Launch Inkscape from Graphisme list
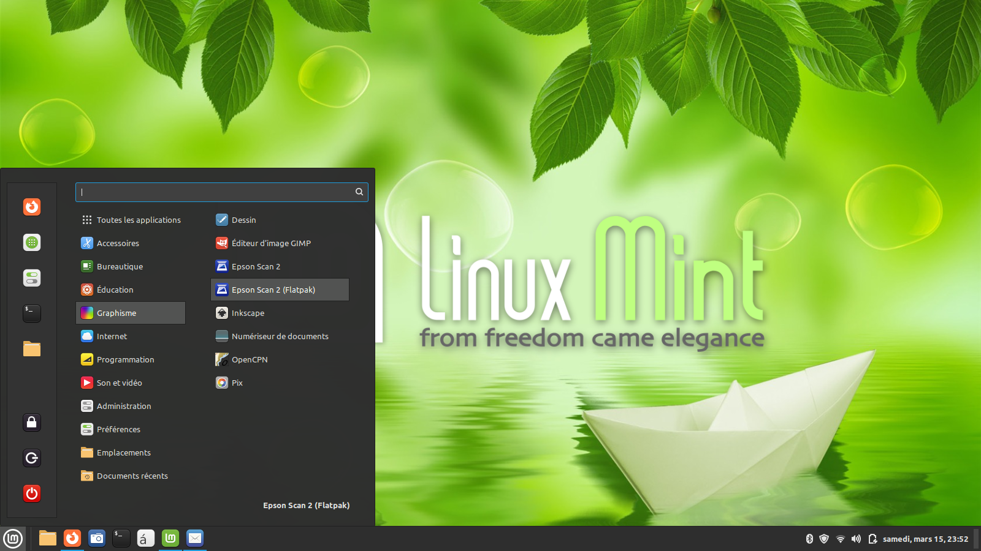Image resolution: width=981 pixels, height=551 pixels. pyautogui.click(x=248, y=313)
